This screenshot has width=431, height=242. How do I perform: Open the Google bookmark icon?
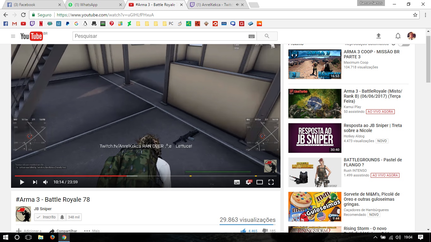tap(76, 24)
